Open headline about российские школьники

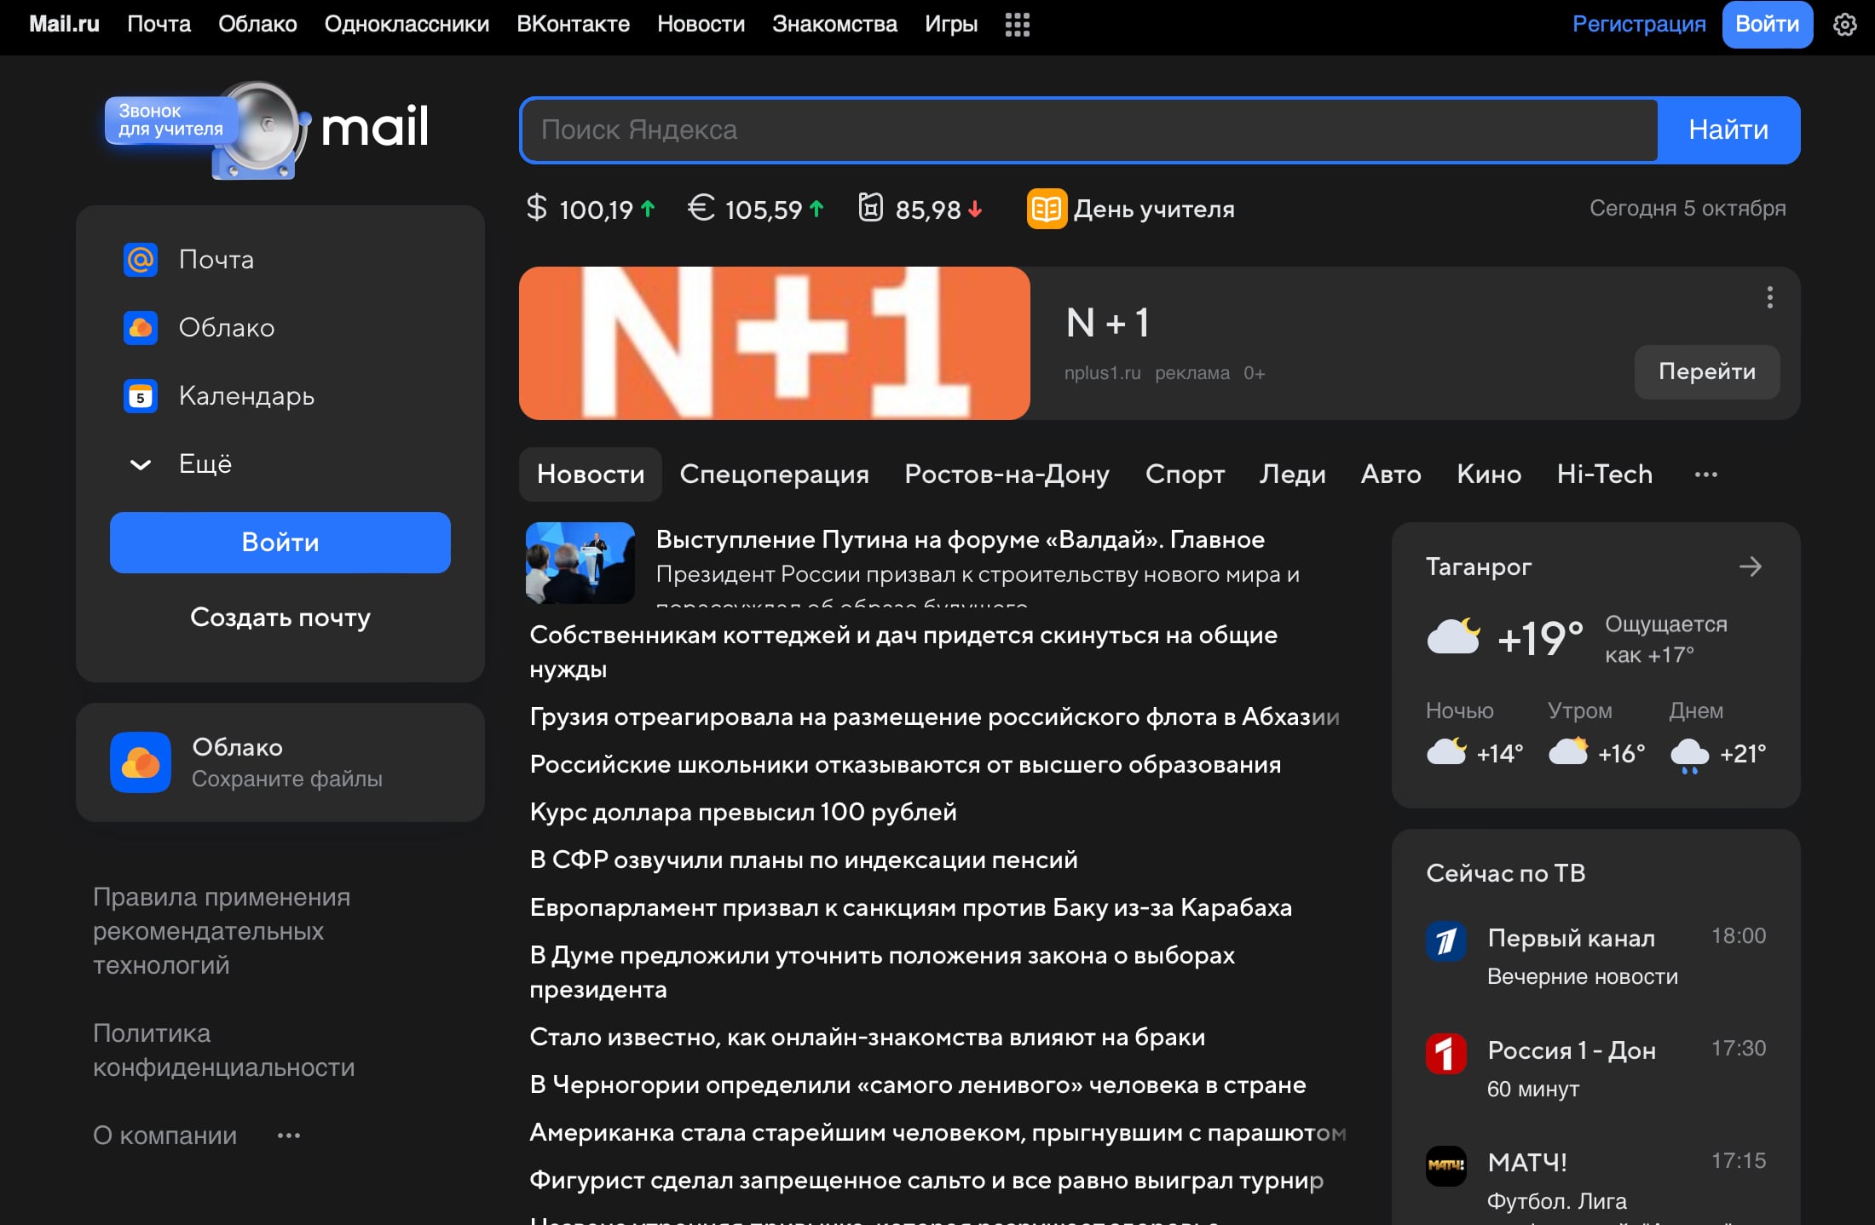[x=905, y=764]
